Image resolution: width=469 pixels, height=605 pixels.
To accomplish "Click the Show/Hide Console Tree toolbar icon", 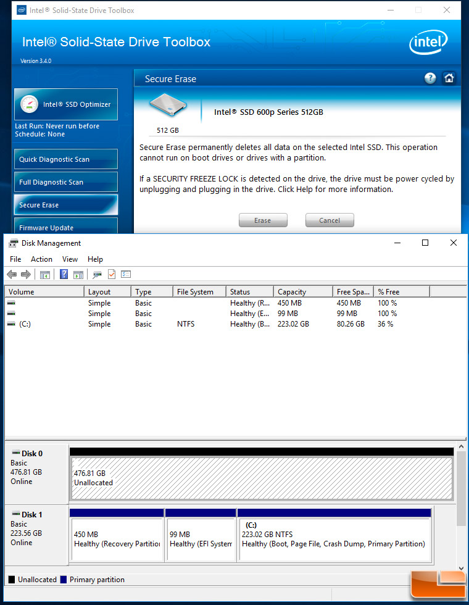I will (45, 275).
